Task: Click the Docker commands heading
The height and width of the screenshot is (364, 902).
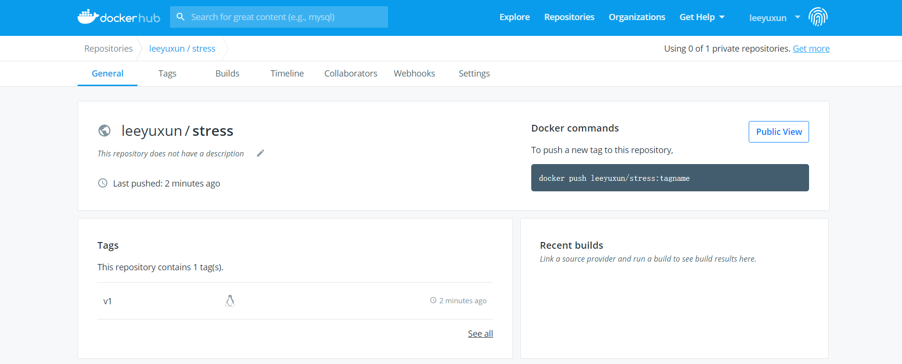Action: point(575,128)
